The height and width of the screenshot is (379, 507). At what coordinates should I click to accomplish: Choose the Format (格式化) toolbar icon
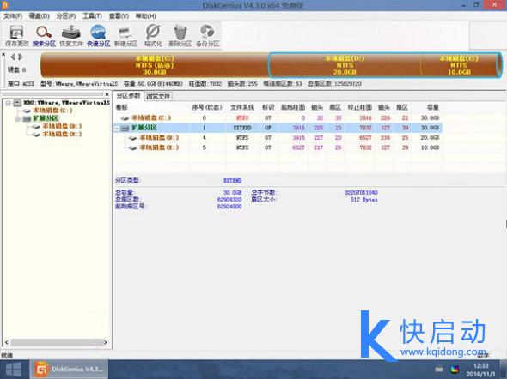click(x=153, y=36)
